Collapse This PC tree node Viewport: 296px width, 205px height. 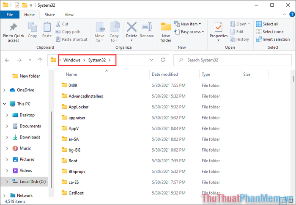pyautogui.click(x=4, y=104)
